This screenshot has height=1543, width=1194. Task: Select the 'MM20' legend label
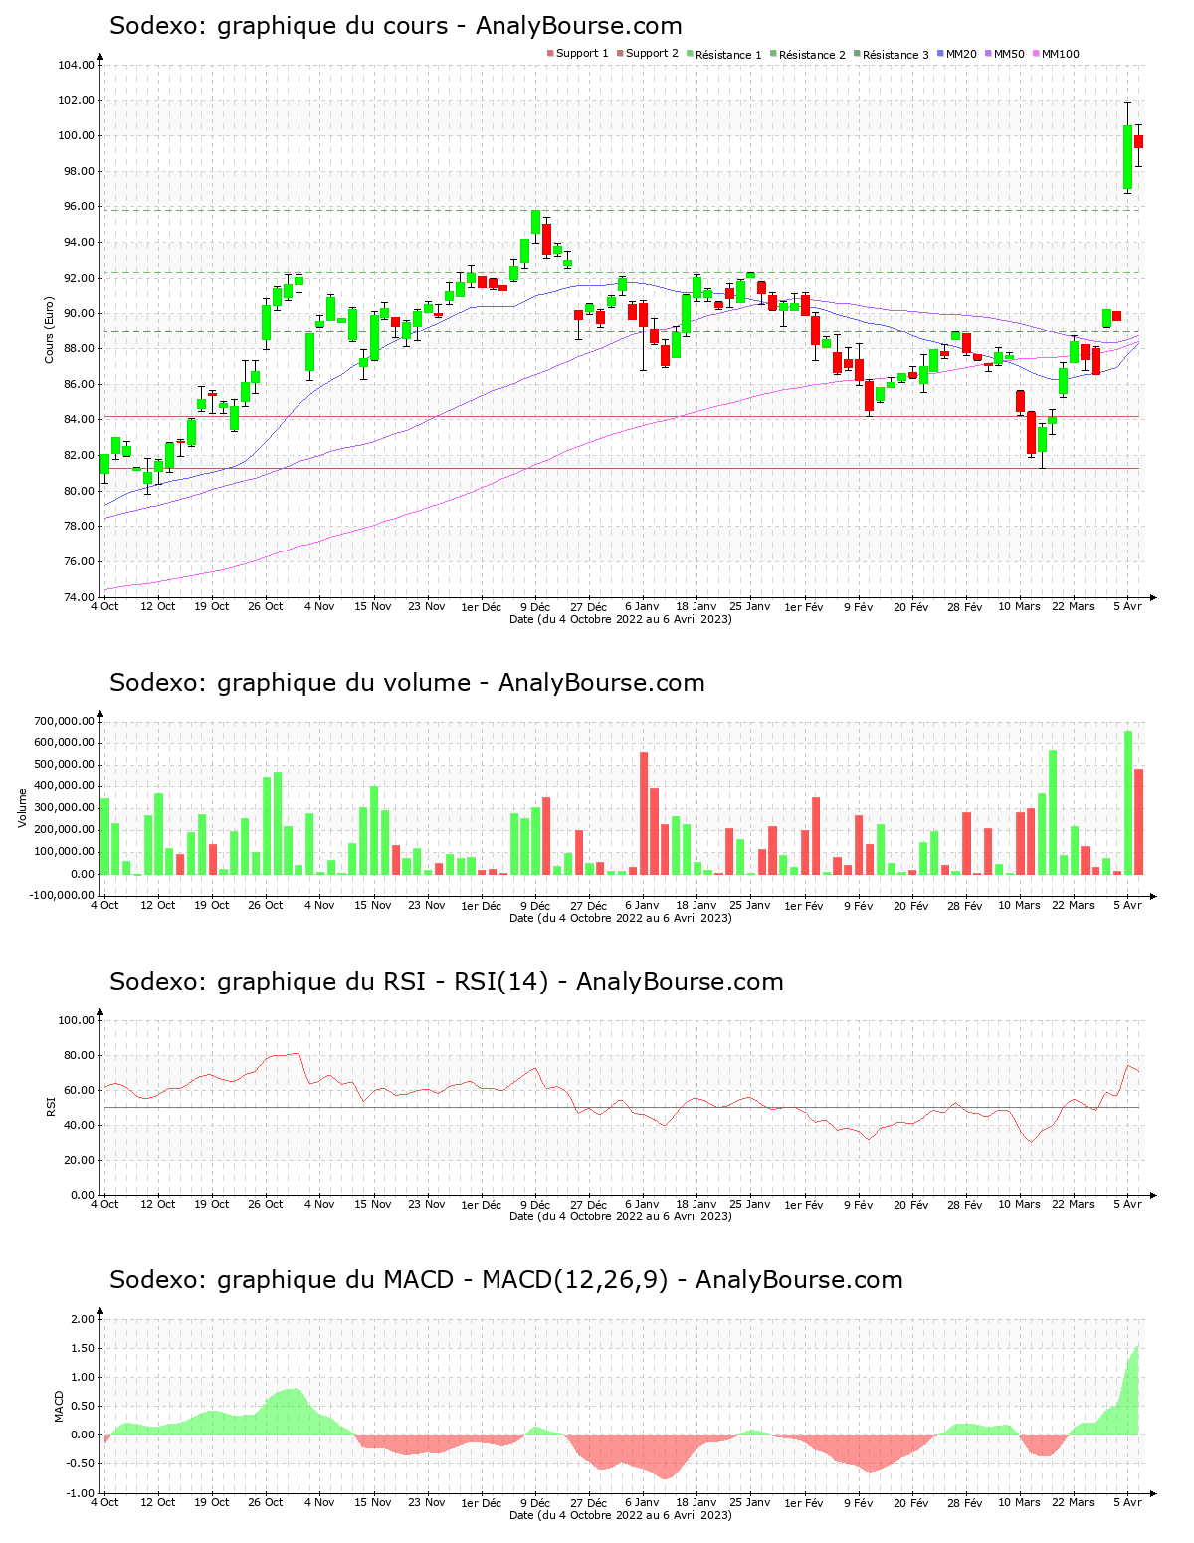pyautogui.click(x=961, y=54)
